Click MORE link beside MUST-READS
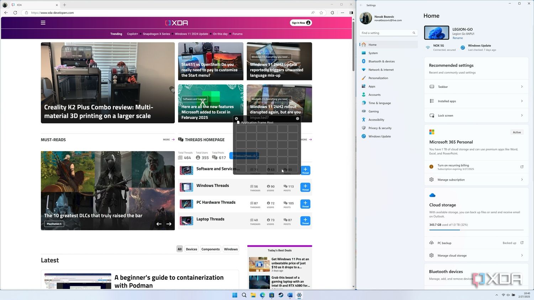Viewport: 534px width, 300px height. click(169, 140)
